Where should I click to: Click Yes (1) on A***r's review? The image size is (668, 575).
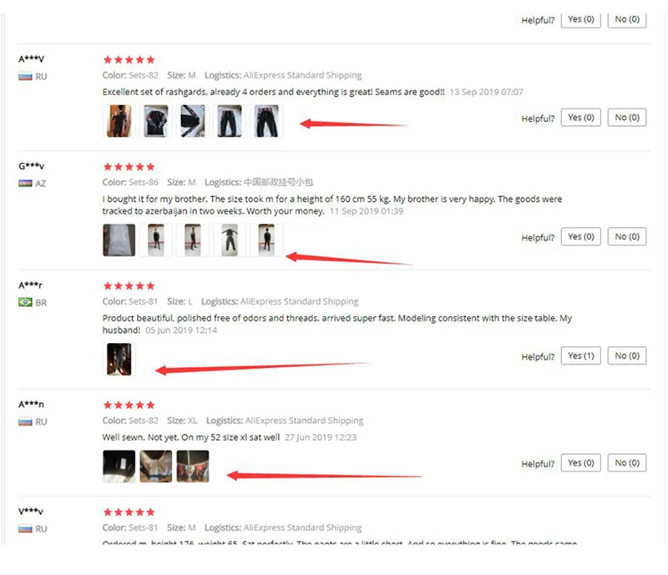pos(580,356)
